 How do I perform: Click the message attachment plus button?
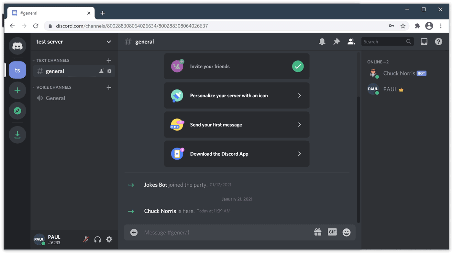[134, 232]
